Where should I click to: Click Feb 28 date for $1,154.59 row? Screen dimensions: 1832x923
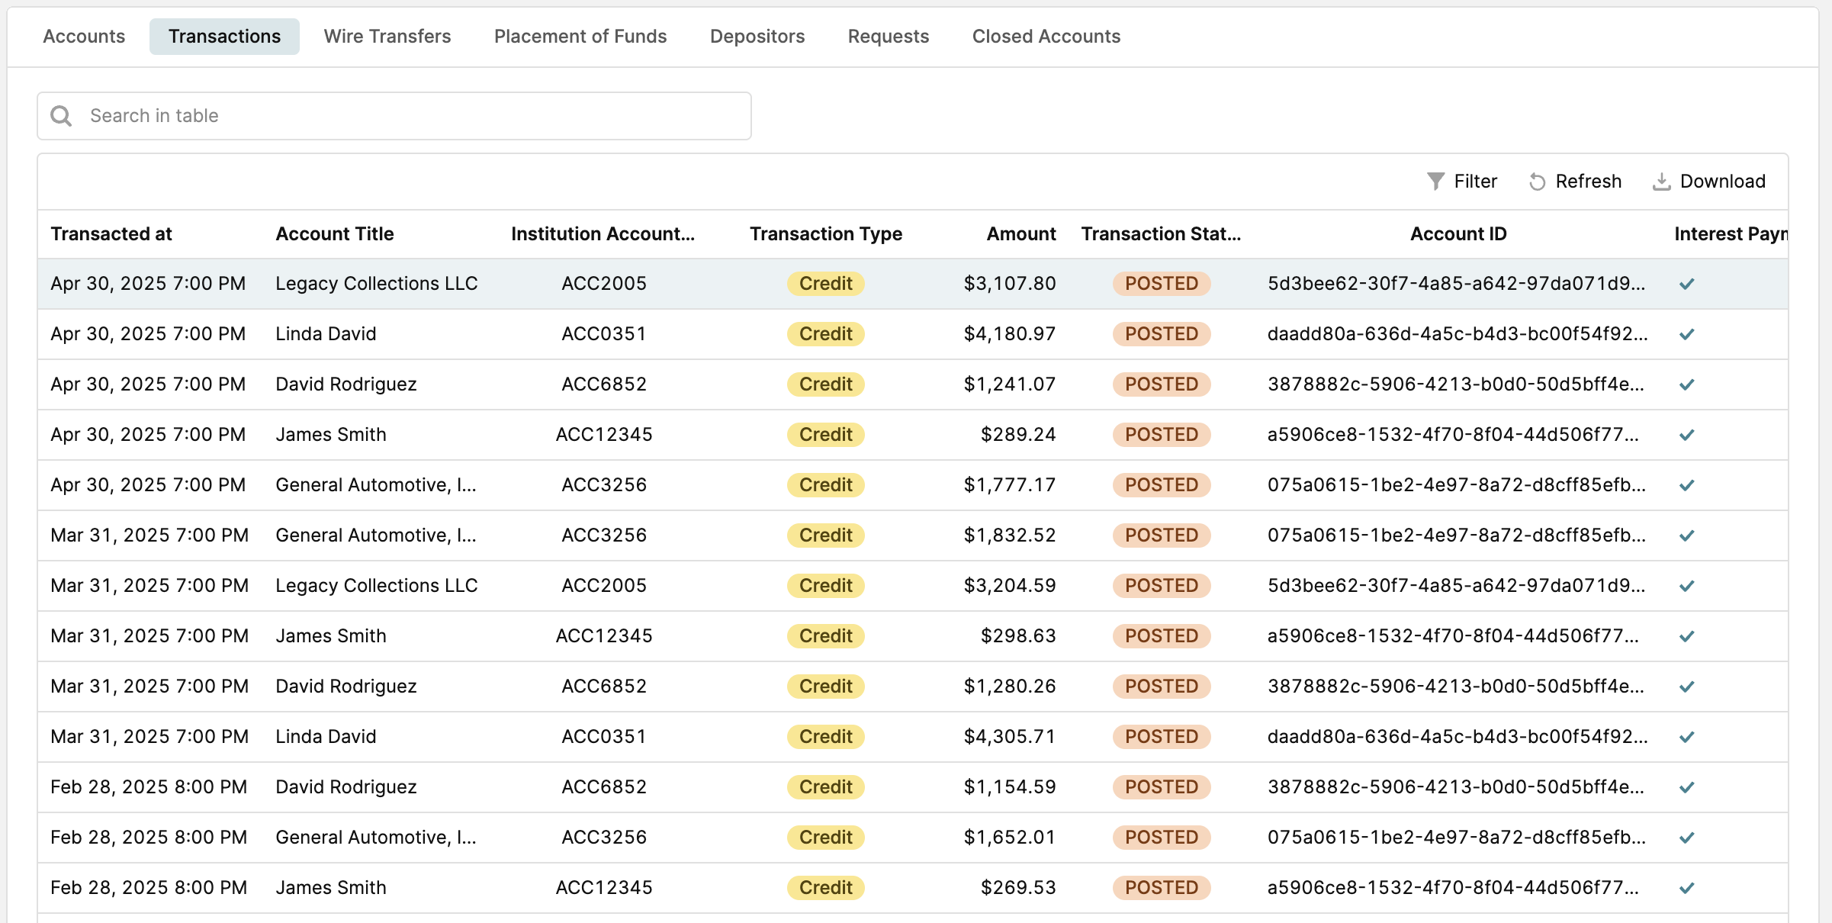coord(149,787)
